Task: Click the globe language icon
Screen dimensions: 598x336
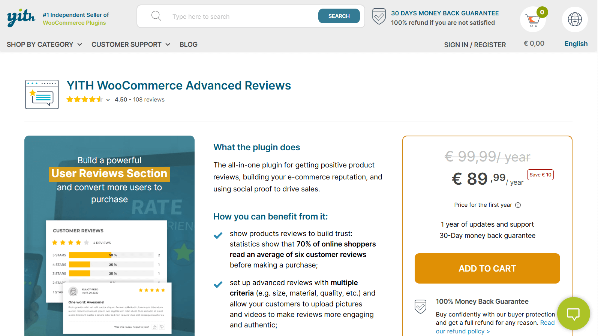Action: [575, 19]
